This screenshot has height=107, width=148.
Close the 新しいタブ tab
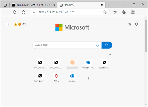tap(102, 5)
